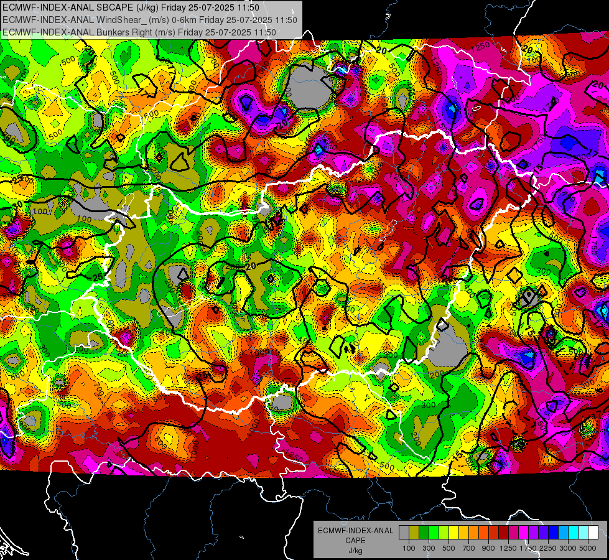
Task: Choose the indigo-violet swatch left of 2250 tick
Action: point(543,533)
